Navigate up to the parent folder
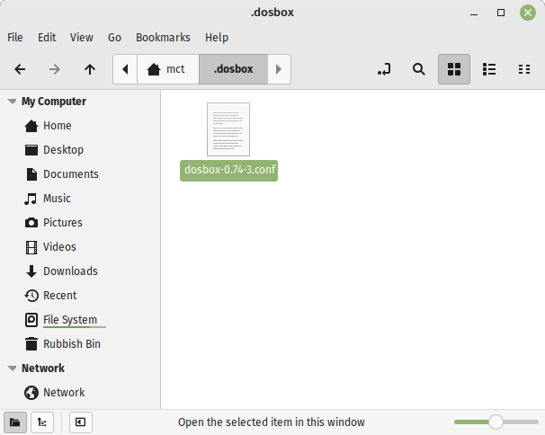 pyautogui.click(x=90, y=69)
